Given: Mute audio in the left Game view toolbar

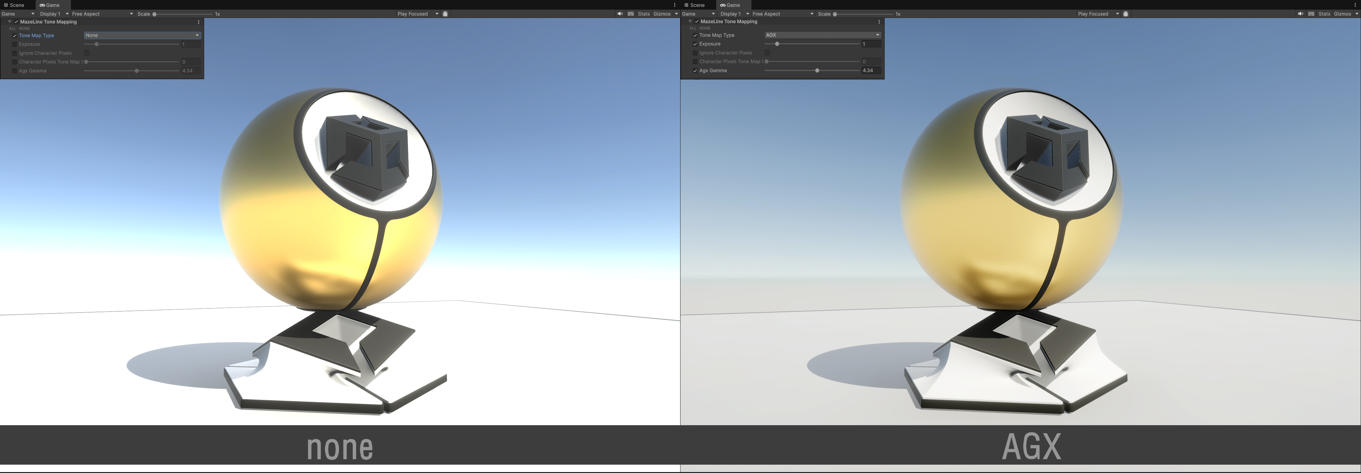Looking at the screenshot, I should [620, 14].
